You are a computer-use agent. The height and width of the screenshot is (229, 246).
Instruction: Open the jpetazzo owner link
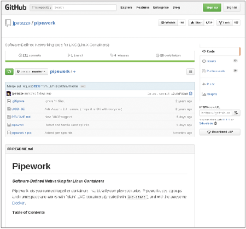point(21,23)
